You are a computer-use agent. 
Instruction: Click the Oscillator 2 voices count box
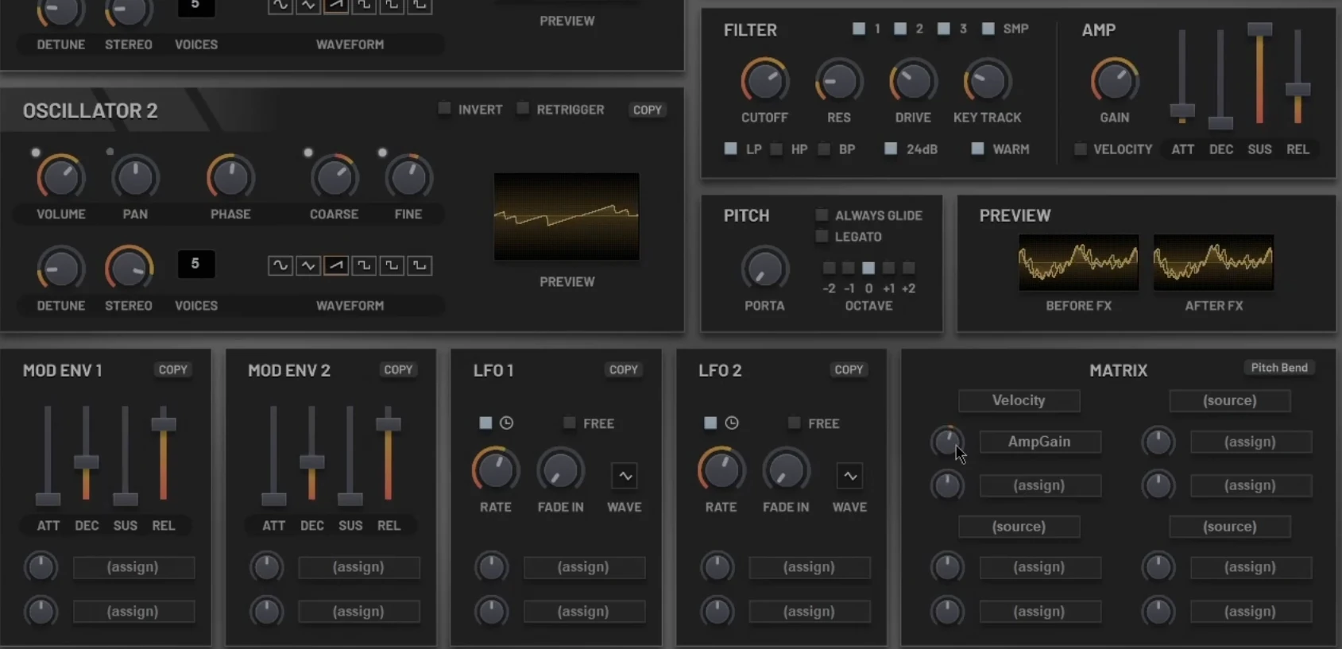195,264
